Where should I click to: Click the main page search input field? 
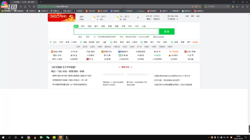(x=116, y=31)
